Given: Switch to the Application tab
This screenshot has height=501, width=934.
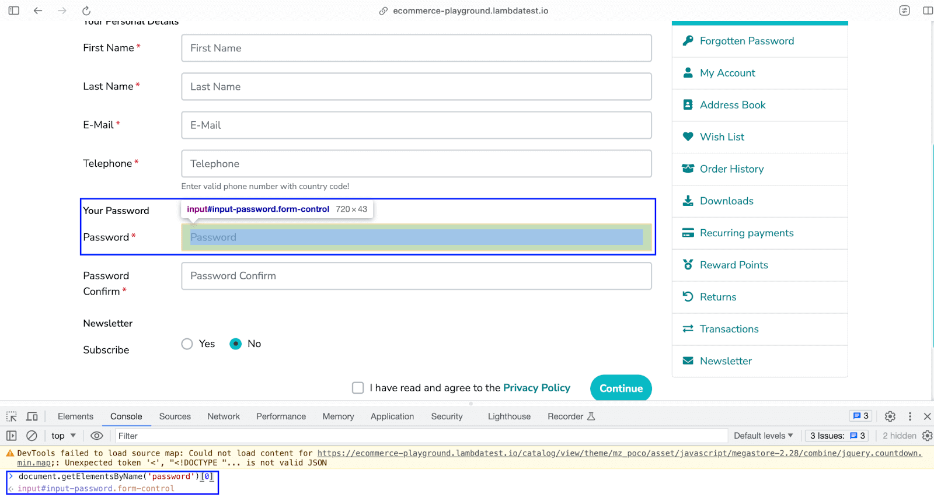Looking at the screenshot, I should click(x=392, y=416).
